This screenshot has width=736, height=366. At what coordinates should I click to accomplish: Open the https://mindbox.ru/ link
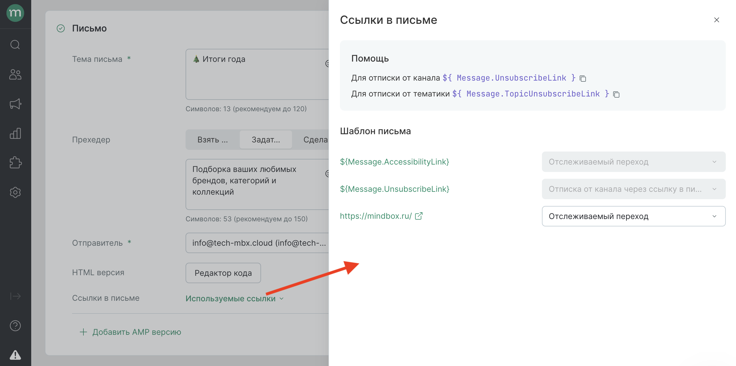tap(376, 216)
